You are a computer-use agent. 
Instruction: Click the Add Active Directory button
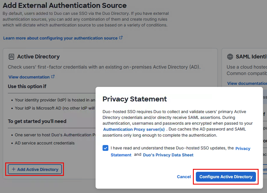tap(35, 169)
